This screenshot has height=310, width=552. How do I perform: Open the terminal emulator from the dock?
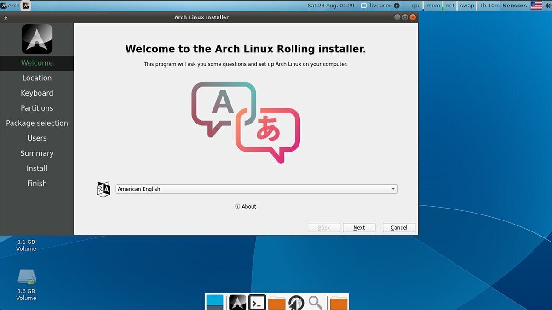[257, 302]
